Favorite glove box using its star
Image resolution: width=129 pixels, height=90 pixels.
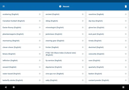point(126,27)
